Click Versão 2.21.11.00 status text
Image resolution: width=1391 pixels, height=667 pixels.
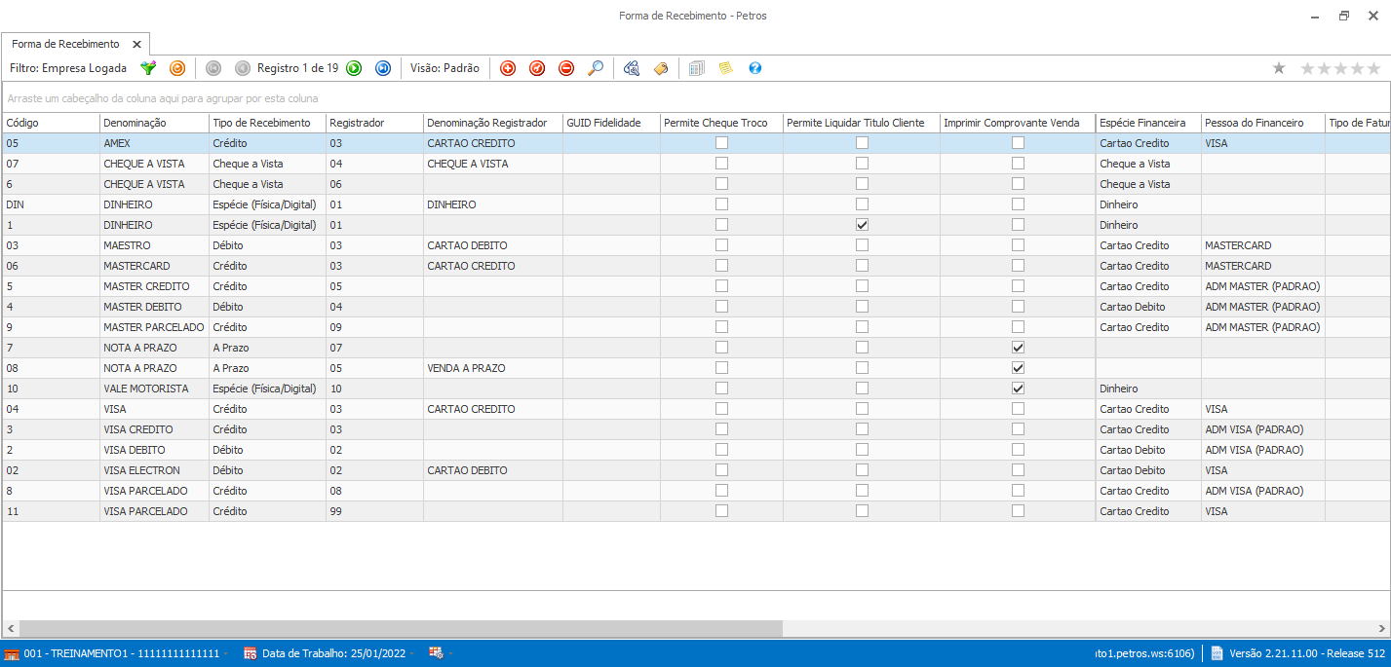tap(1309, 653)
